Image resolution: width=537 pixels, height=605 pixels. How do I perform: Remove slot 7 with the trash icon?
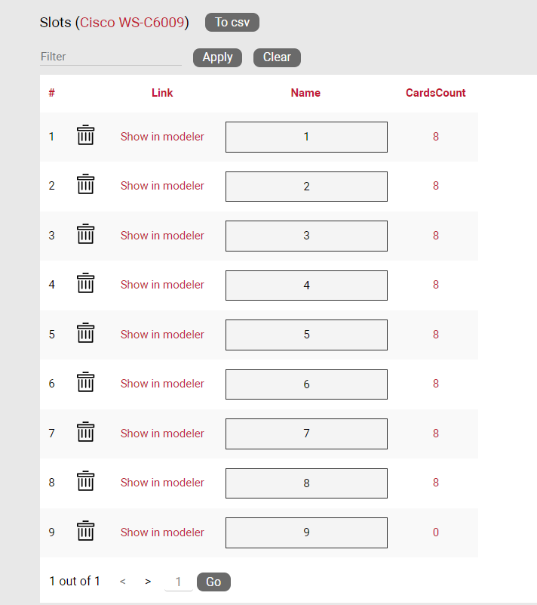86,433
